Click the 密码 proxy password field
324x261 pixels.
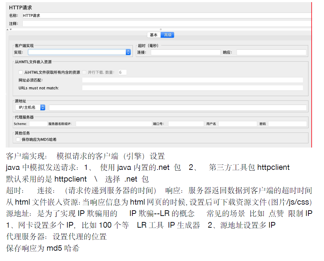click(x=287, y=124)
